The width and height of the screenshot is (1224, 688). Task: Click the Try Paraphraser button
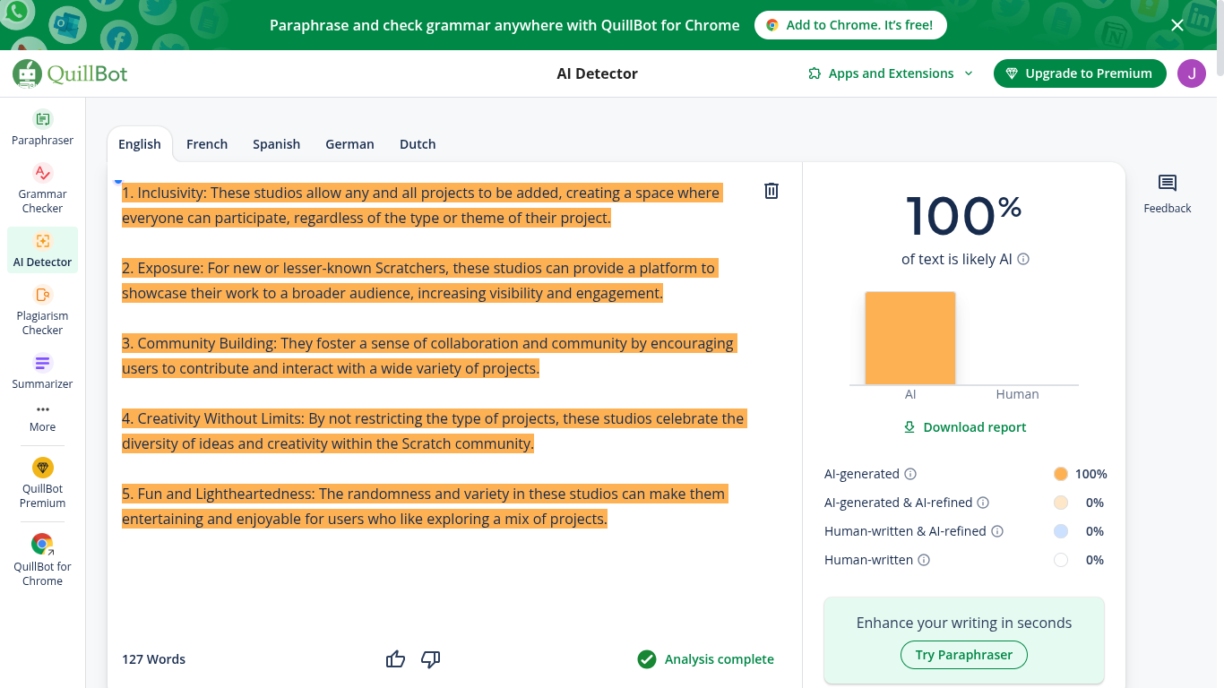963,655
